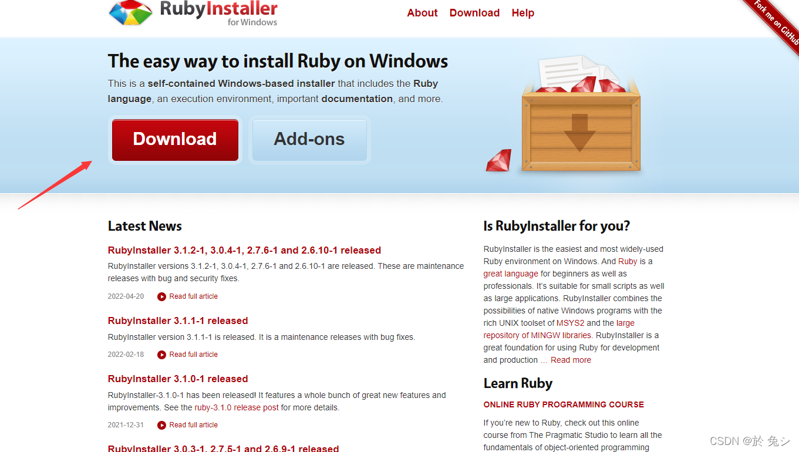The width and height of the screenshot is (799, 452).
Task: Click play icon beside 2022-02-18 article
Action: pos(161,355)
